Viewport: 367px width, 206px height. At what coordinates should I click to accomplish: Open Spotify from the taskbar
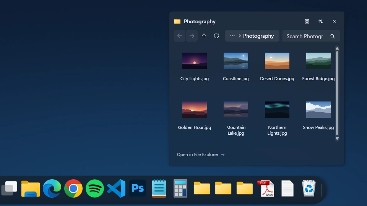(95, 188)
